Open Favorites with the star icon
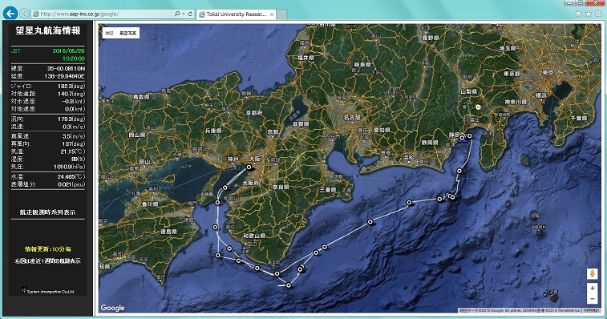 pyautogui.click(x=589, y=14)
